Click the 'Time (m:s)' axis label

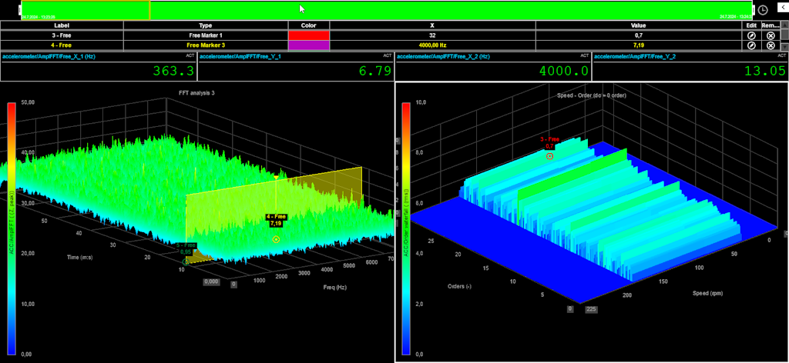click(x=79, y=257)
